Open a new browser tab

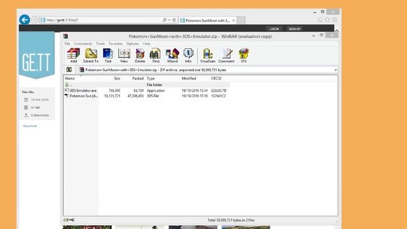241,20
